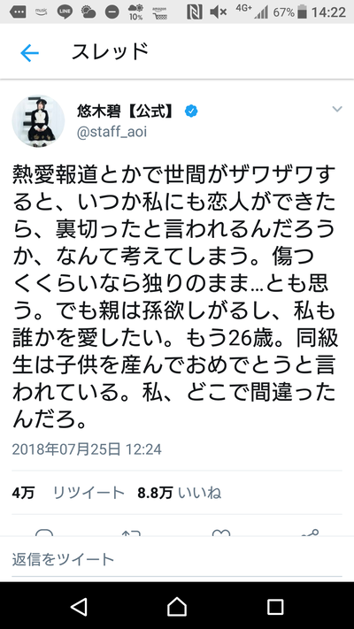Tap the Android recent apps square
This screenshot has width=354, height=629.
[x=275, y=607]
